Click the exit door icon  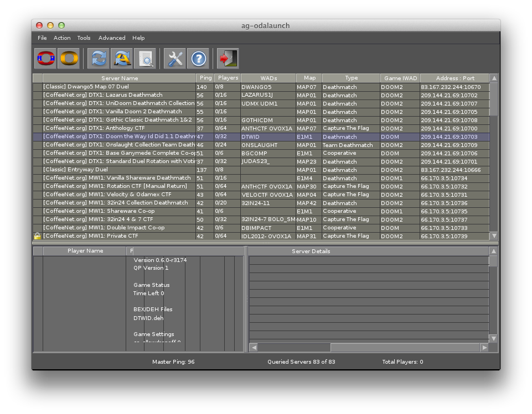(x=228, y=58)
